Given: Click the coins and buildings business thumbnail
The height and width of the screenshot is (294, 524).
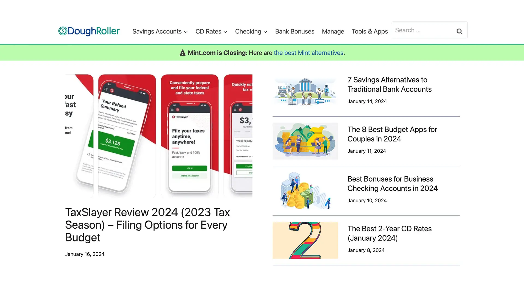Looking at the screenshot, I should [305, 191].
